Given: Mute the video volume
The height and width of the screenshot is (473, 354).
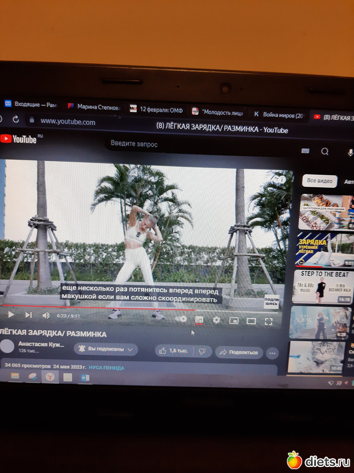Looking at the screenshot, I should [46, 315].
